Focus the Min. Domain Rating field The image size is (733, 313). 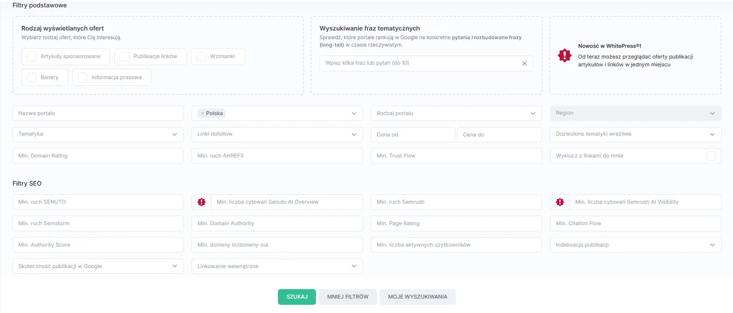click(x=98, y=156)
